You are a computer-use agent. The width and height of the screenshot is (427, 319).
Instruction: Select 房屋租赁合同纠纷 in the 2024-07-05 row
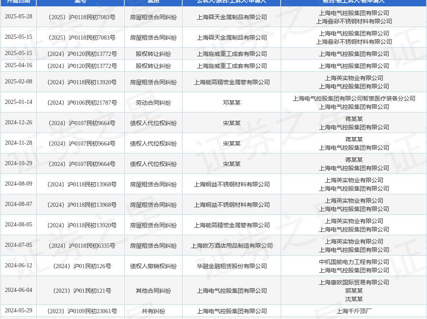coord(153,246)
